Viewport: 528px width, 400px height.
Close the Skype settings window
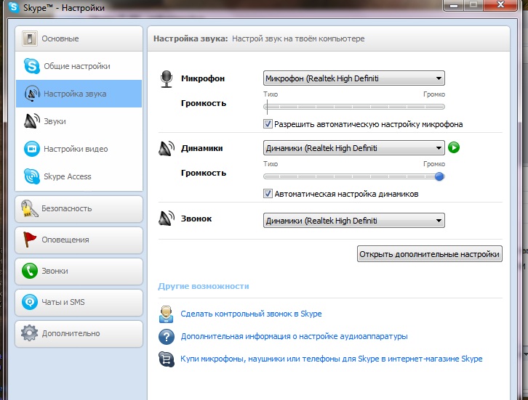pos(500,5)
